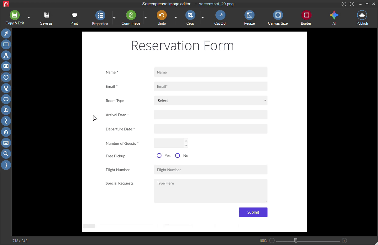Go to the previous image using the back arrow
Screen dimensions: 378x245
[344, 4]
